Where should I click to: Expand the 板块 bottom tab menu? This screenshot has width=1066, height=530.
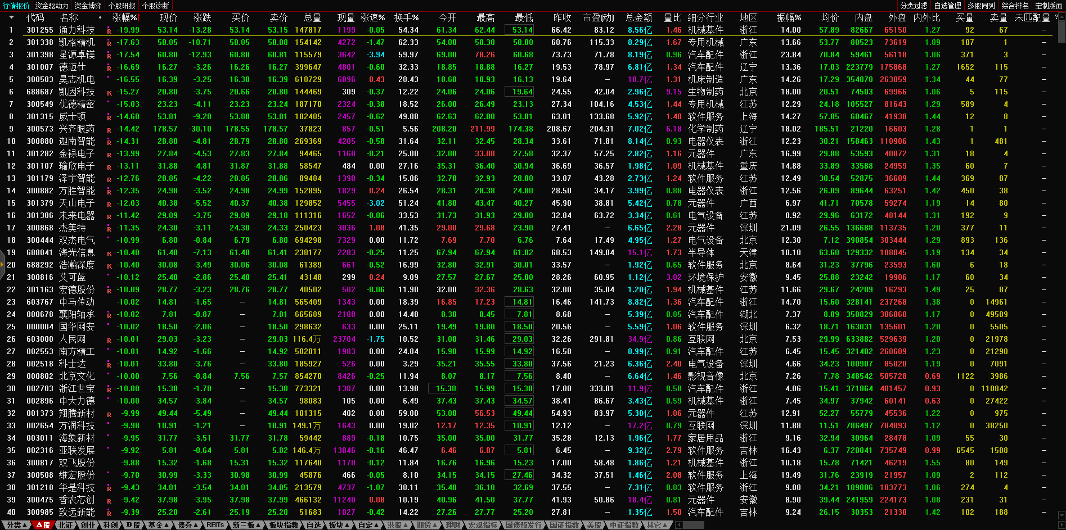tap(339, 525)
